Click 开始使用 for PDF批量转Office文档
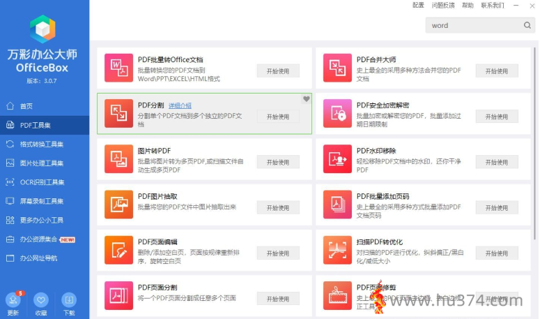Image resolution: width=540 pixels, height=319 pixels. 278,71
